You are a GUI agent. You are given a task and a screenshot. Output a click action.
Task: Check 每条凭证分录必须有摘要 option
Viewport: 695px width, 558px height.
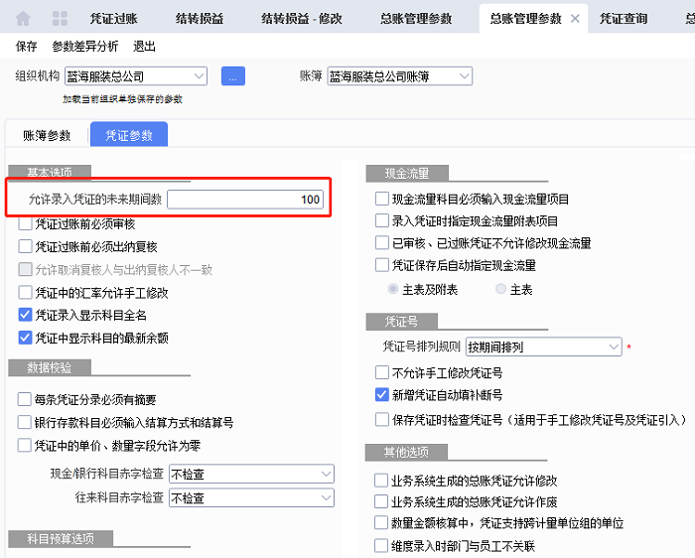click(26, 400)
